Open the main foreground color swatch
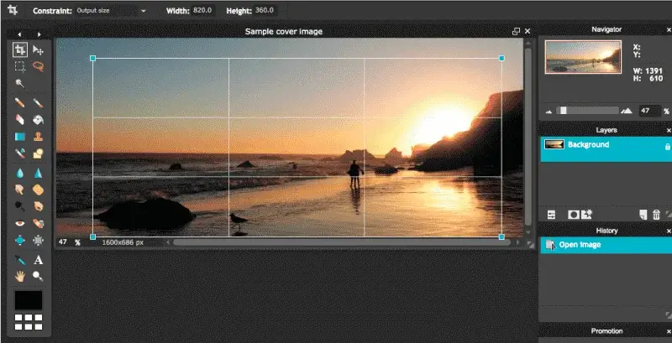 click(29, 299)
